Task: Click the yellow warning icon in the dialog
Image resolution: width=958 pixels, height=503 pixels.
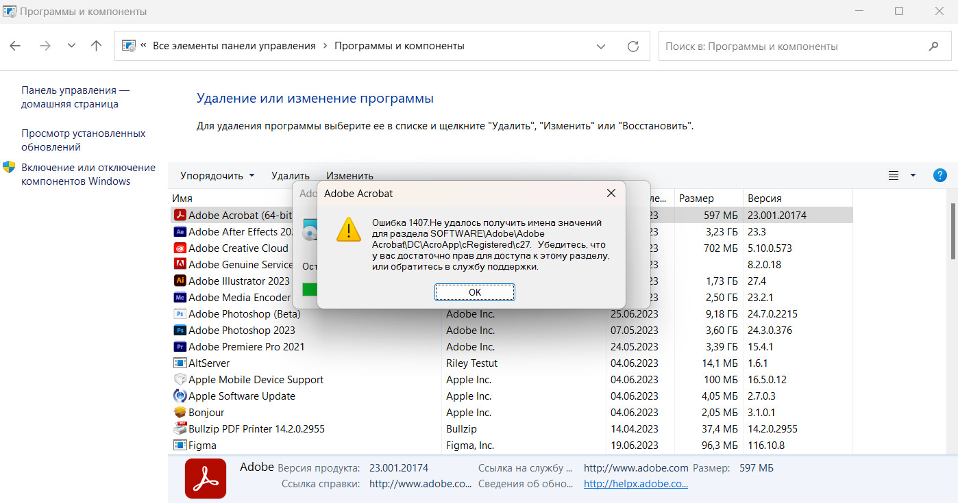Action: 349,229
